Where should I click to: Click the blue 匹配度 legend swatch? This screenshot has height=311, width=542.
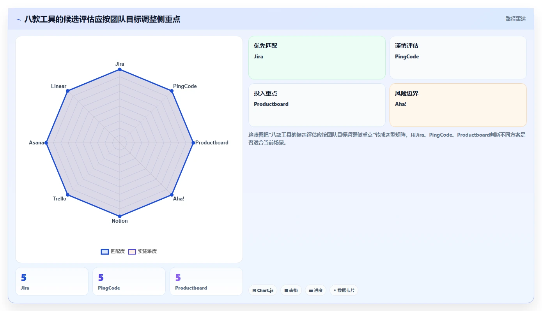tap(105, 251)
